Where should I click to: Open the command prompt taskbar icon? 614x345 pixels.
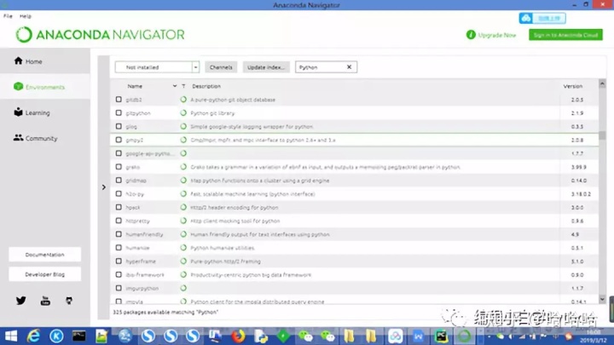79,336
